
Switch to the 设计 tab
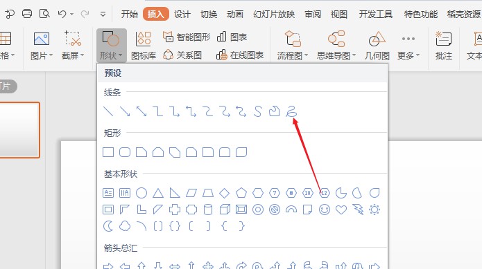click(182, 14)
